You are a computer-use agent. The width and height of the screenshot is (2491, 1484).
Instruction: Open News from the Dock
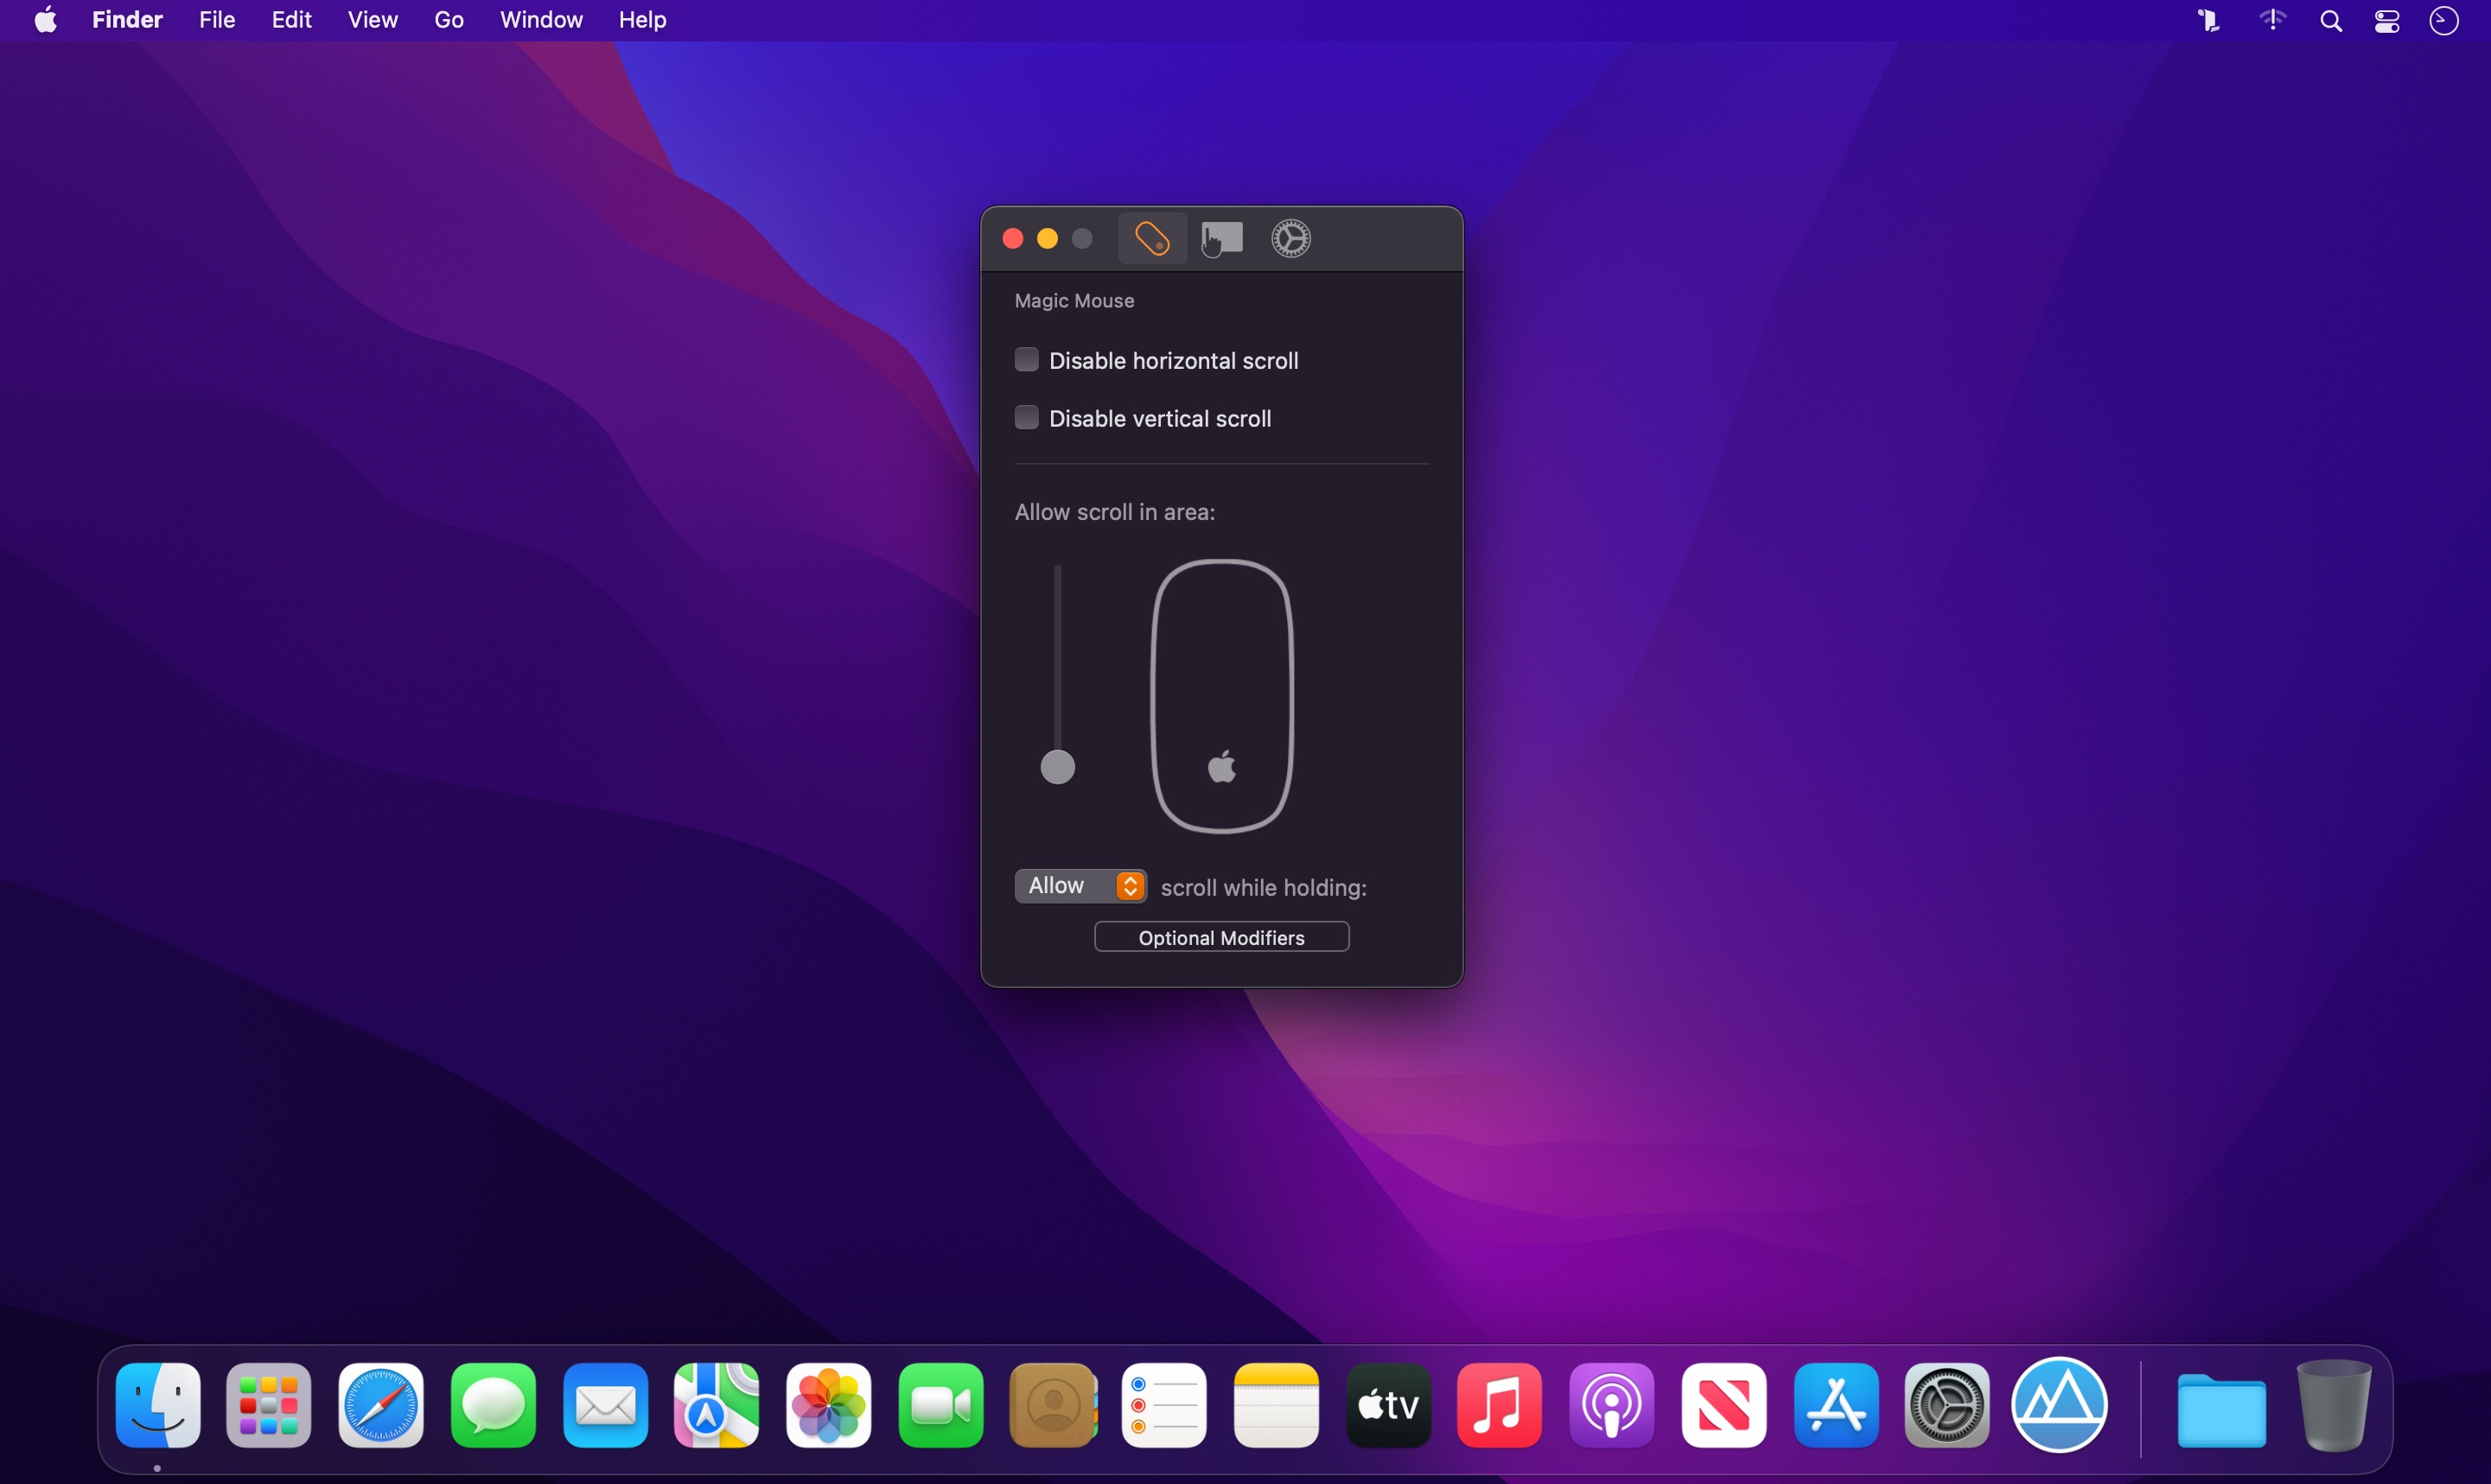point(1723,1405)
